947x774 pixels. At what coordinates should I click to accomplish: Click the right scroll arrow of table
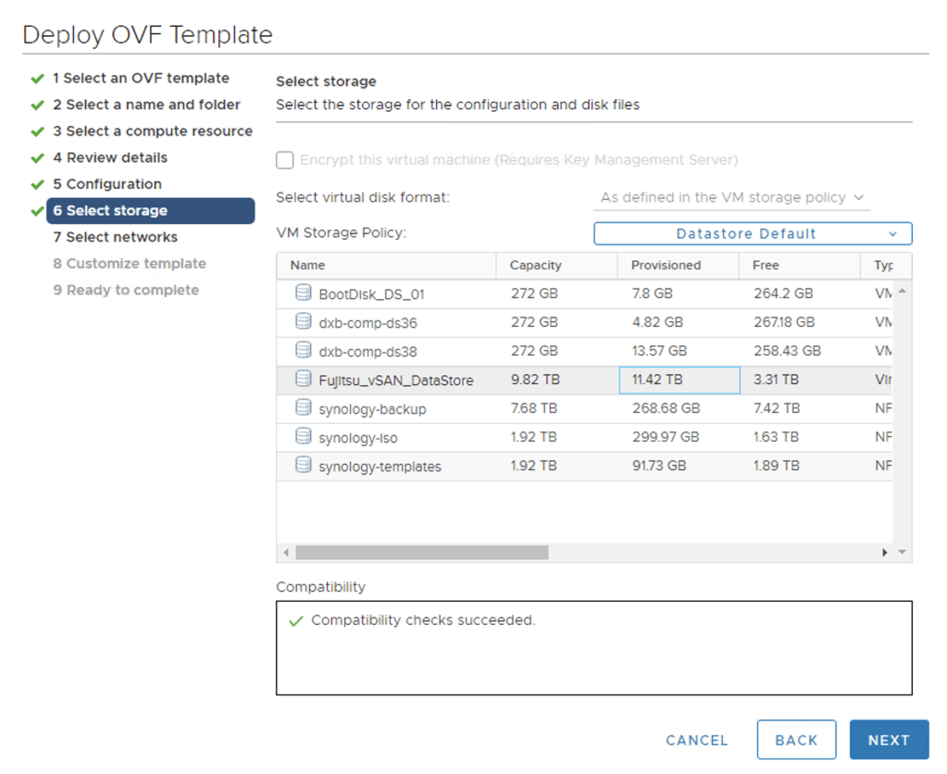[x=885, y=553]
